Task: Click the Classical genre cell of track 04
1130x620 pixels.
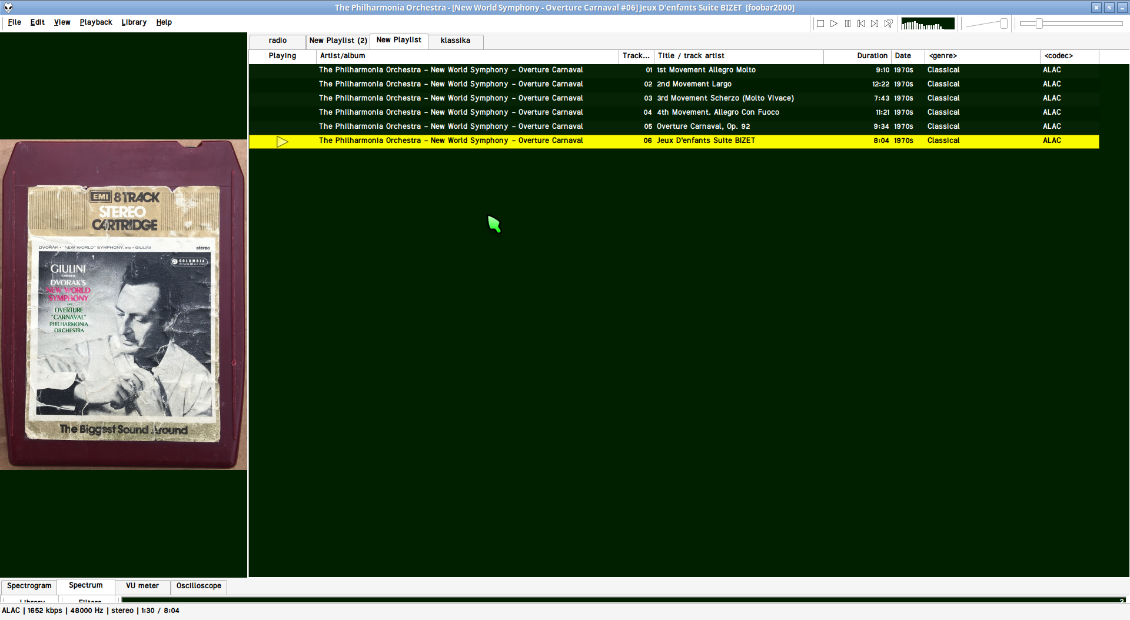Action: tap(943, 113)
